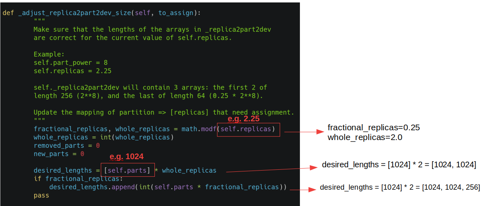Click the 'new_parts = 0' line
Image resolution: width=483 pixels, height=206 pixels.
click(59, 154)
